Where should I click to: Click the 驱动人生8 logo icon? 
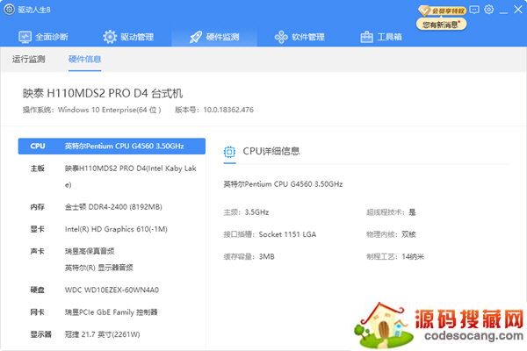10,10
